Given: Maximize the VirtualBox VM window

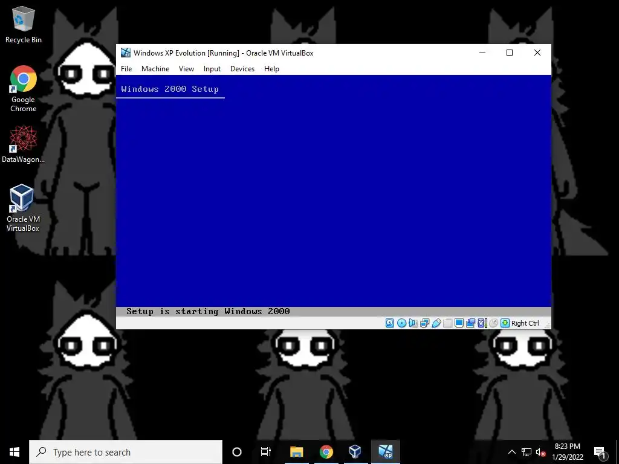Looking at the screenshot, I should [x=510, y=53].
